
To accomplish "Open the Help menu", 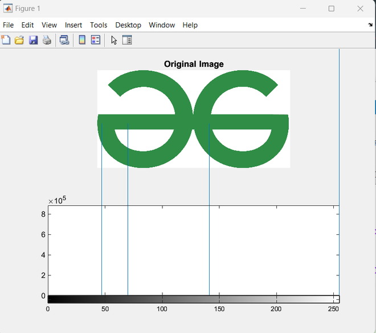I will click(190, 25).
